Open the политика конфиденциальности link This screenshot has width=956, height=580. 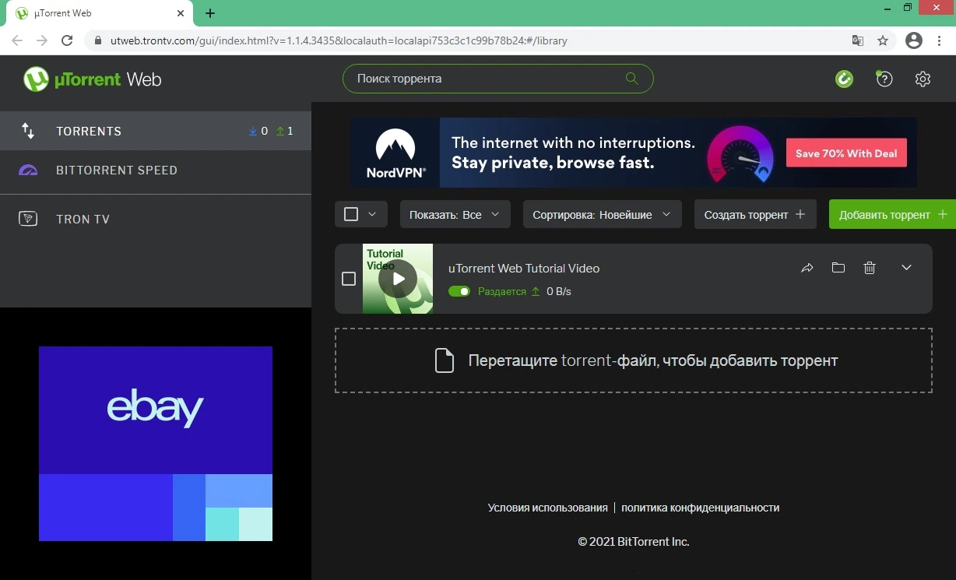[x=700, y=508]
